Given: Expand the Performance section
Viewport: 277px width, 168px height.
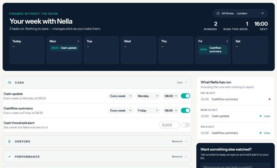Looking at the screenshot, I should 97,157.
